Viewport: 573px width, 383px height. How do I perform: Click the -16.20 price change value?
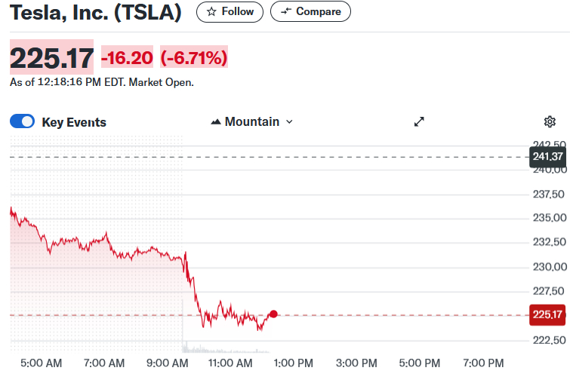click(x=127, y=57)
